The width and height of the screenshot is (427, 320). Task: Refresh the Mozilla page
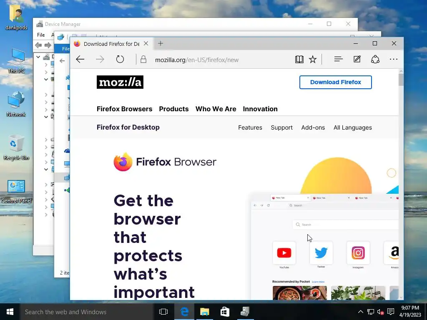(x=120, y=59)
